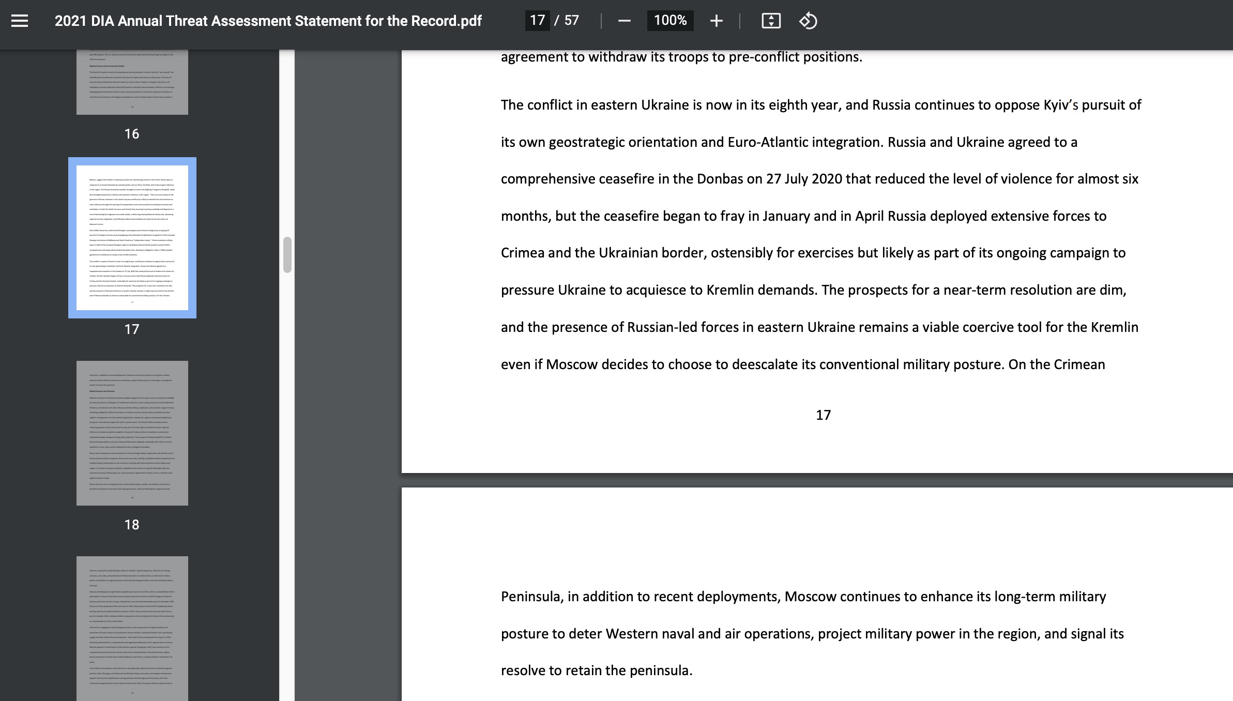The width and height of the screenshot is (1233, 701).
Task: Open the page 19 thumbnail at the bottom
Action: [x=132, y=629]
